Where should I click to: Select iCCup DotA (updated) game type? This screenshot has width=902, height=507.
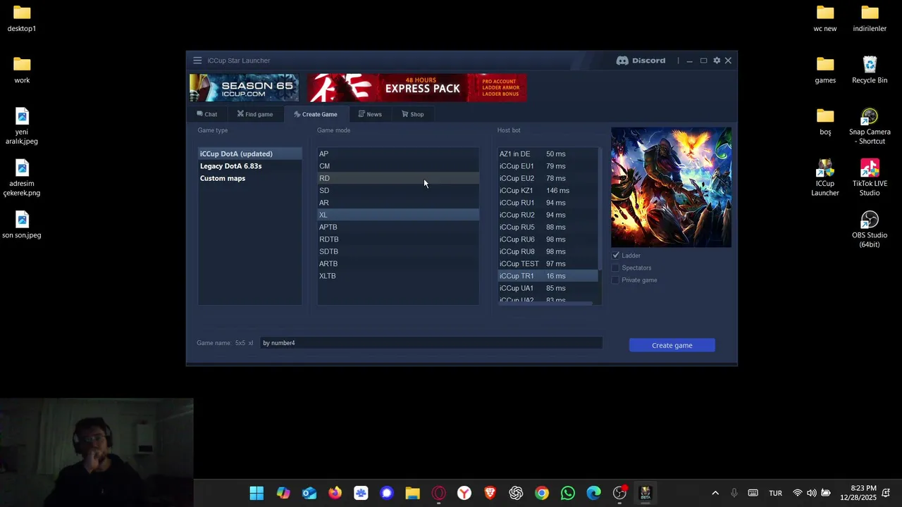pos(250,154)
